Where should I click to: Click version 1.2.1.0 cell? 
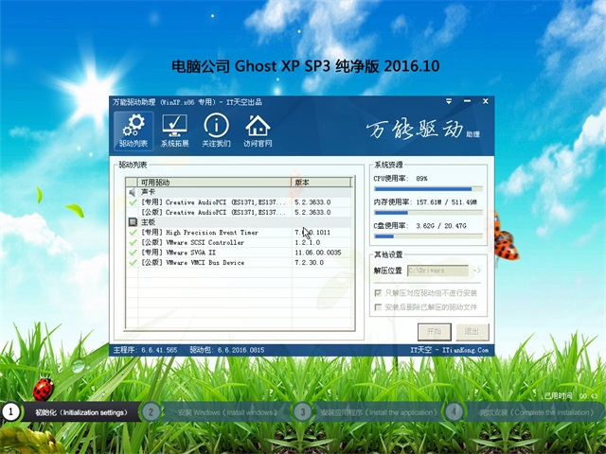[x=308, y=242]
